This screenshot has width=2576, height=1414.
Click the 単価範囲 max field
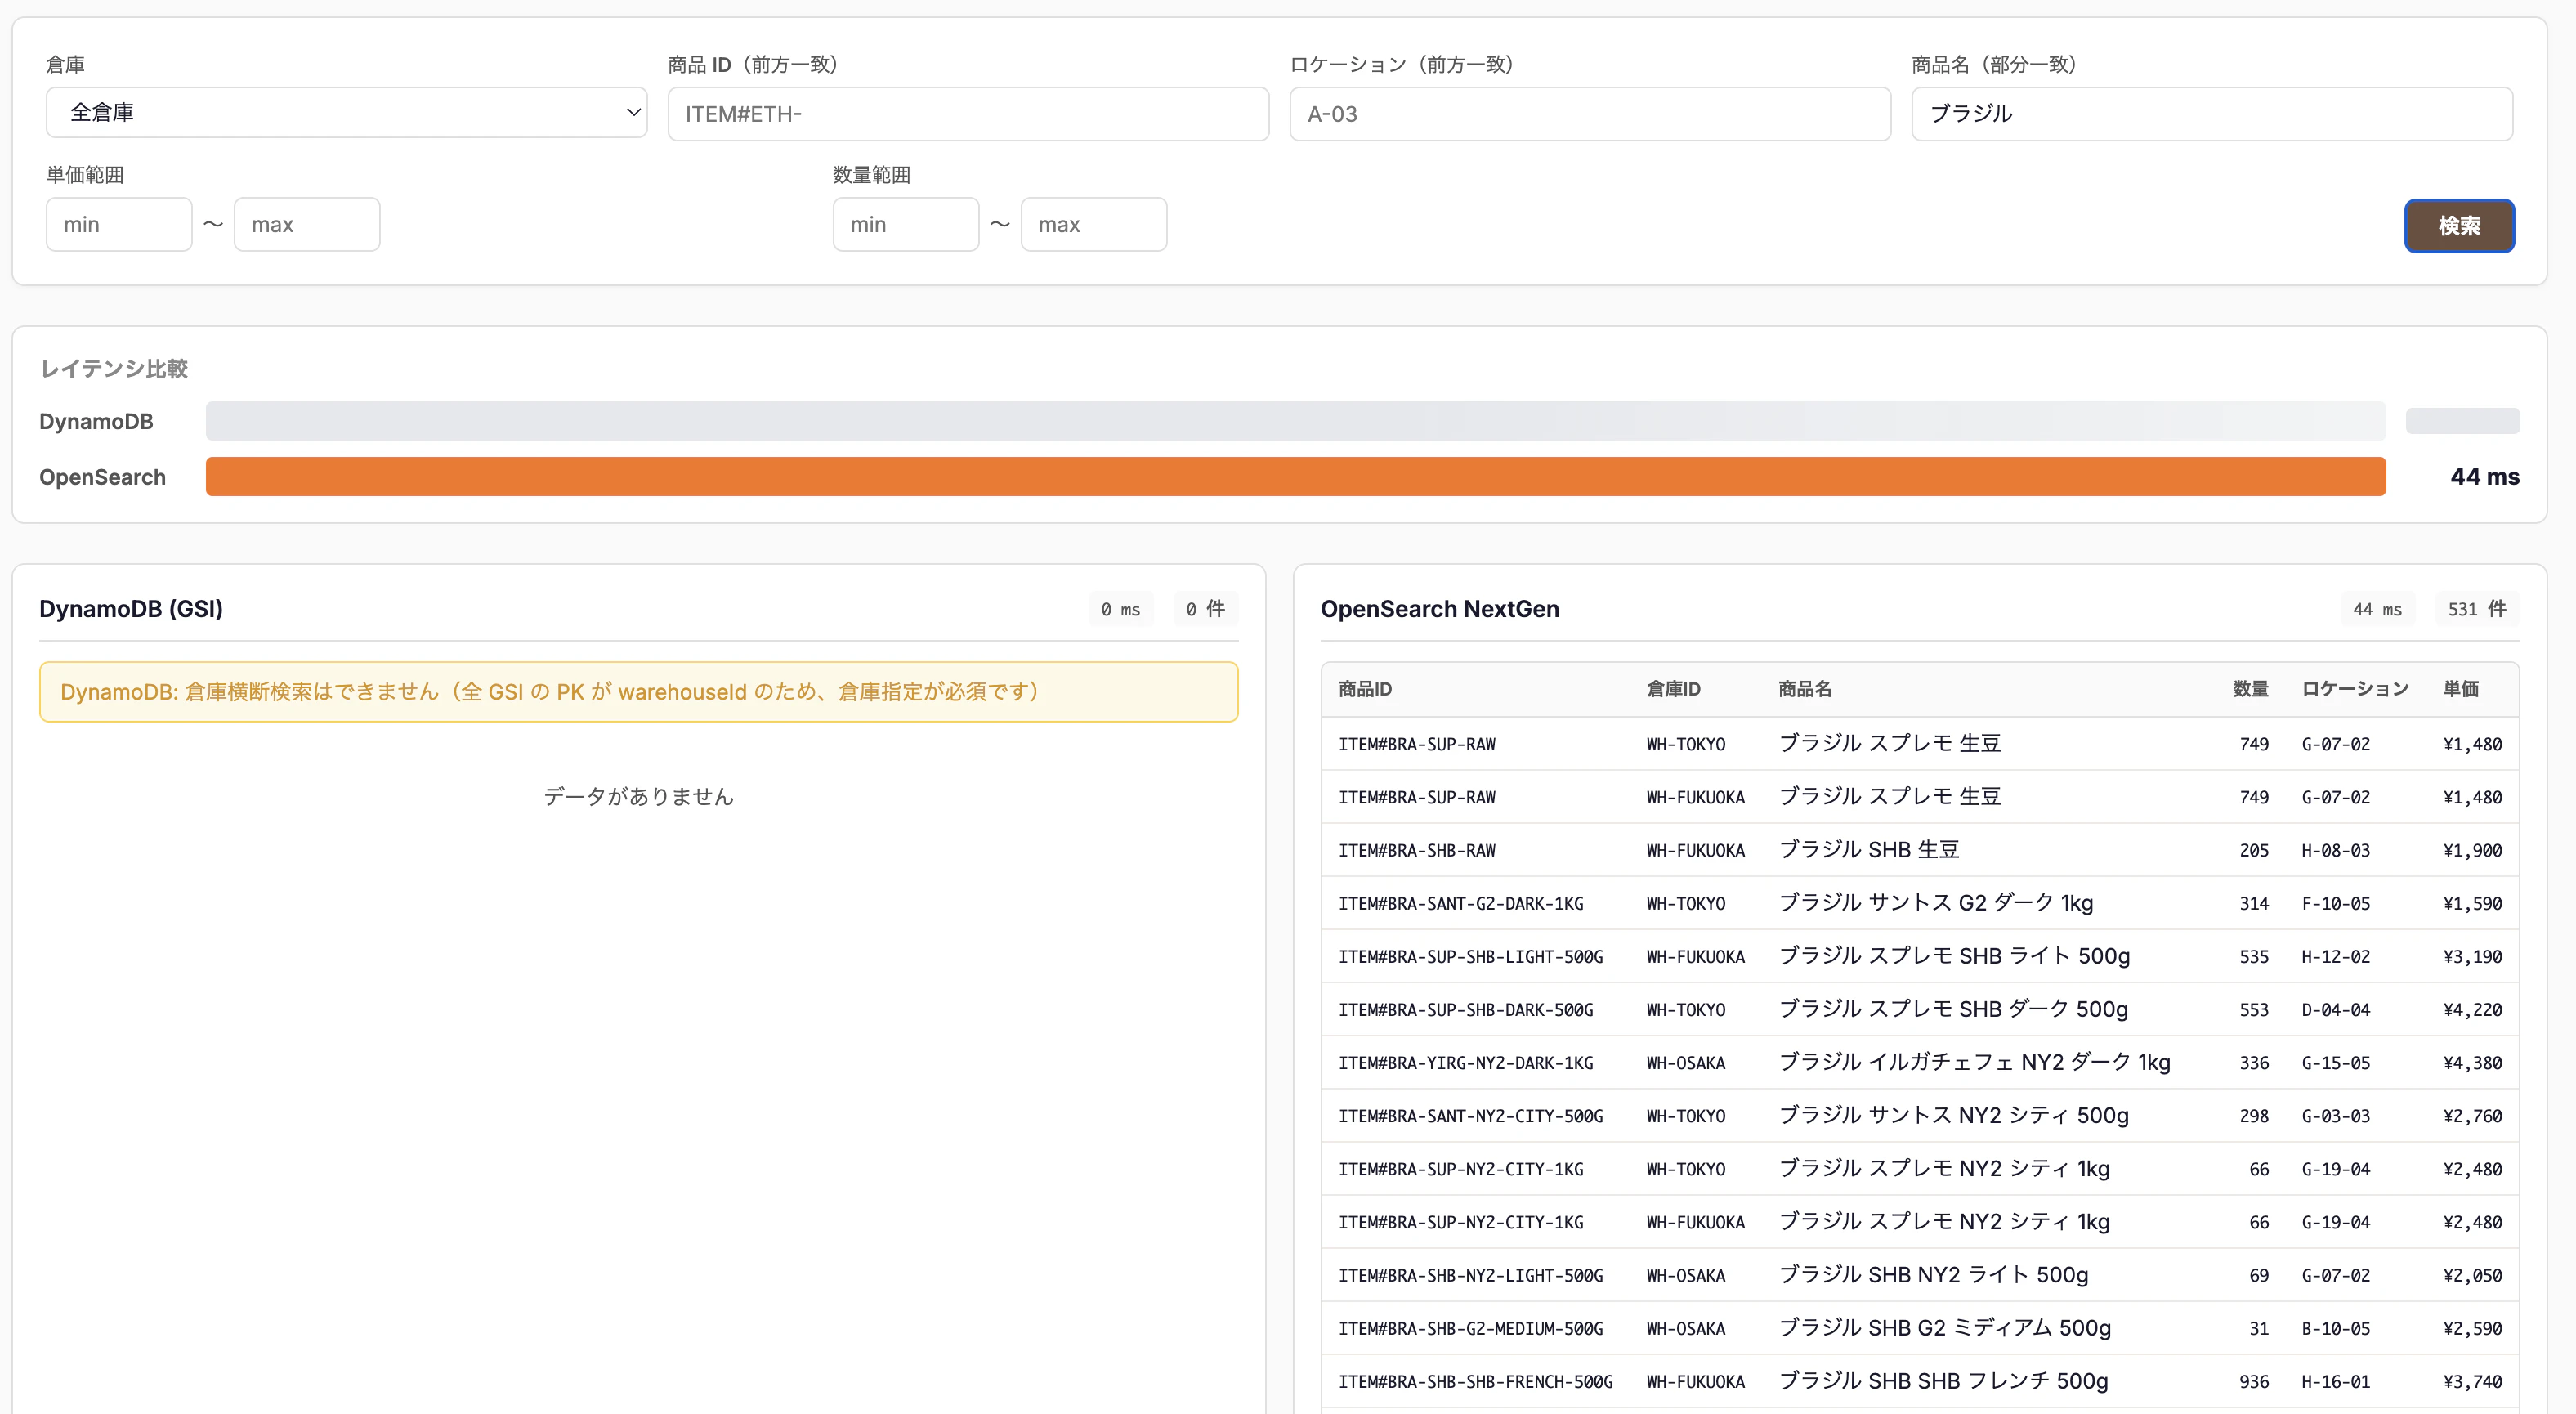(307, 224)
